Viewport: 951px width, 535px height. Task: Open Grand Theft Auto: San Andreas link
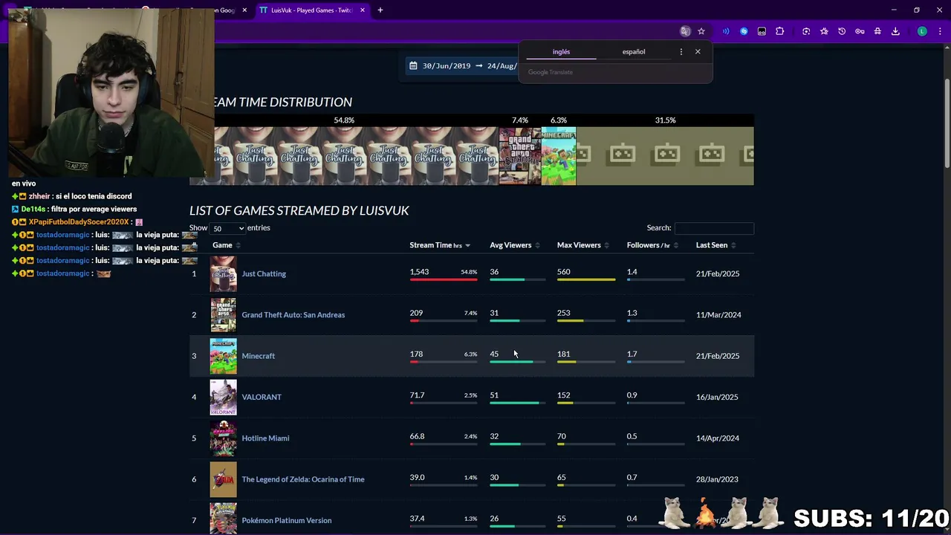tap(293, 315)
